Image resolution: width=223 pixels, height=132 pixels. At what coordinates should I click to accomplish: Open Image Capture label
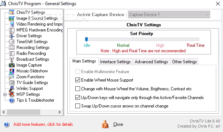coord(29,65)
